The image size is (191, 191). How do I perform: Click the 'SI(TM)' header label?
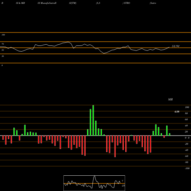73,3
